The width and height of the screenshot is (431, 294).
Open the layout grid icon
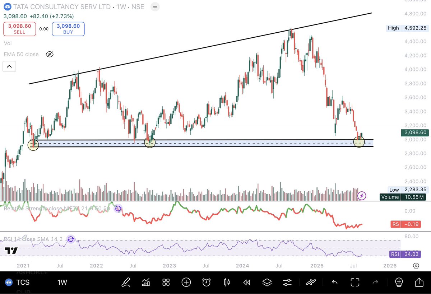[x=166, y=282]
